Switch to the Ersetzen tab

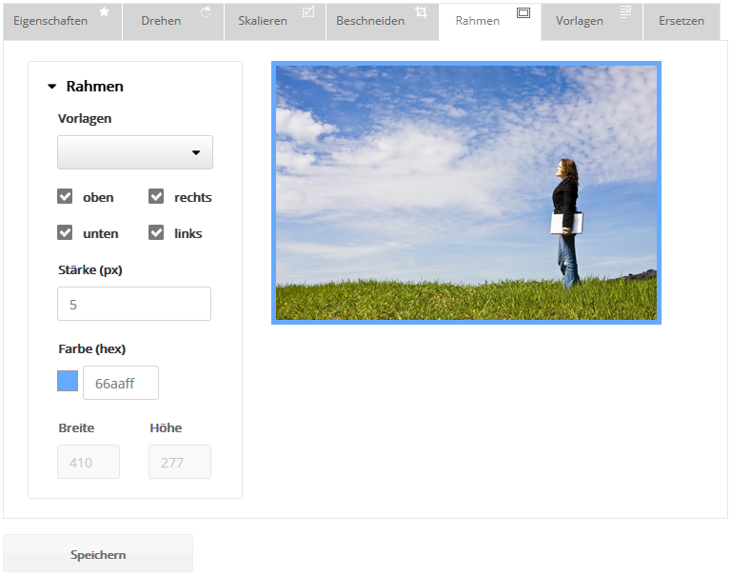(681, 21)
